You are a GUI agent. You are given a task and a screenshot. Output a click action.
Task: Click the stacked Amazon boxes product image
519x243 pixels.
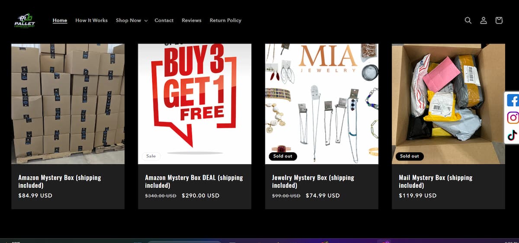68,104
